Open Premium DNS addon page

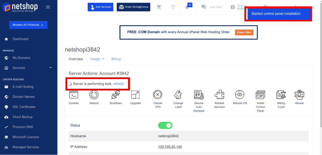23,127
